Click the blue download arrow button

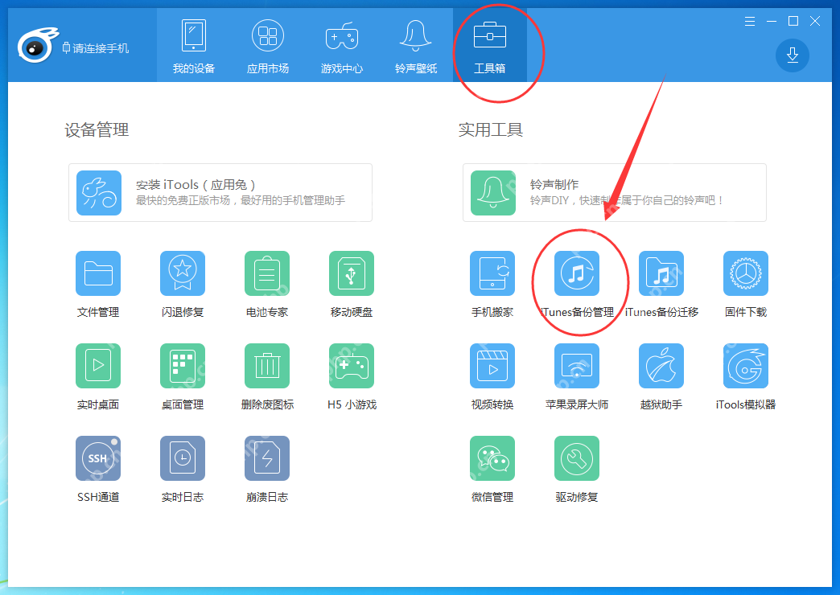pos(793,55)
